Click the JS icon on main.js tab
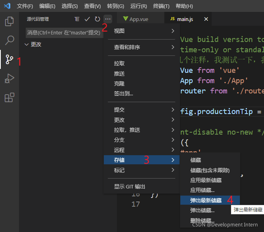The height and width of the screenshot is (232, 264). 172,19
